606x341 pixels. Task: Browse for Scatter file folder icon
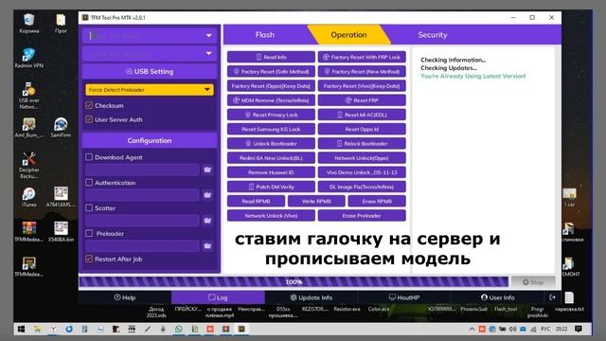click(x=207, y=221)
